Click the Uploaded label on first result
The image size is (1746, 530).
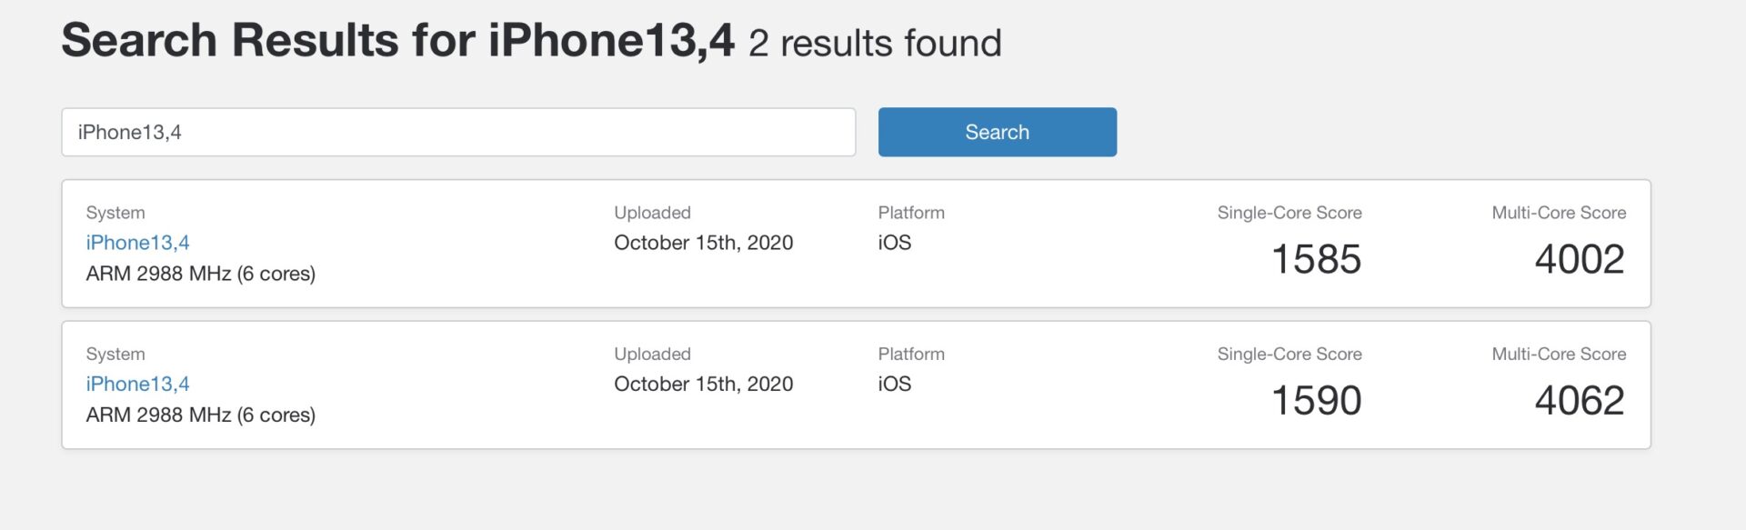coord(652,212)
